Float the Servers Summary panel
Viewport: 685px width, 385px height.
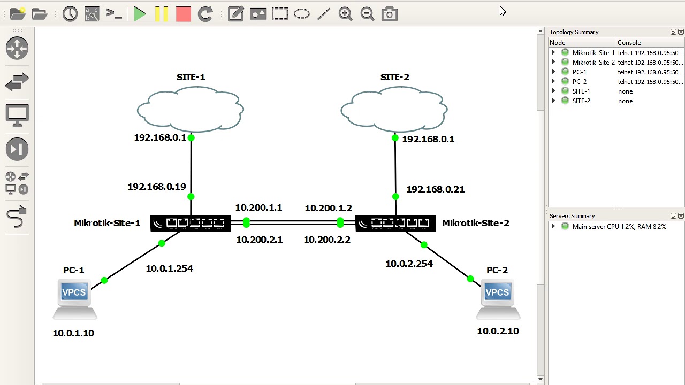click(673, 216)
